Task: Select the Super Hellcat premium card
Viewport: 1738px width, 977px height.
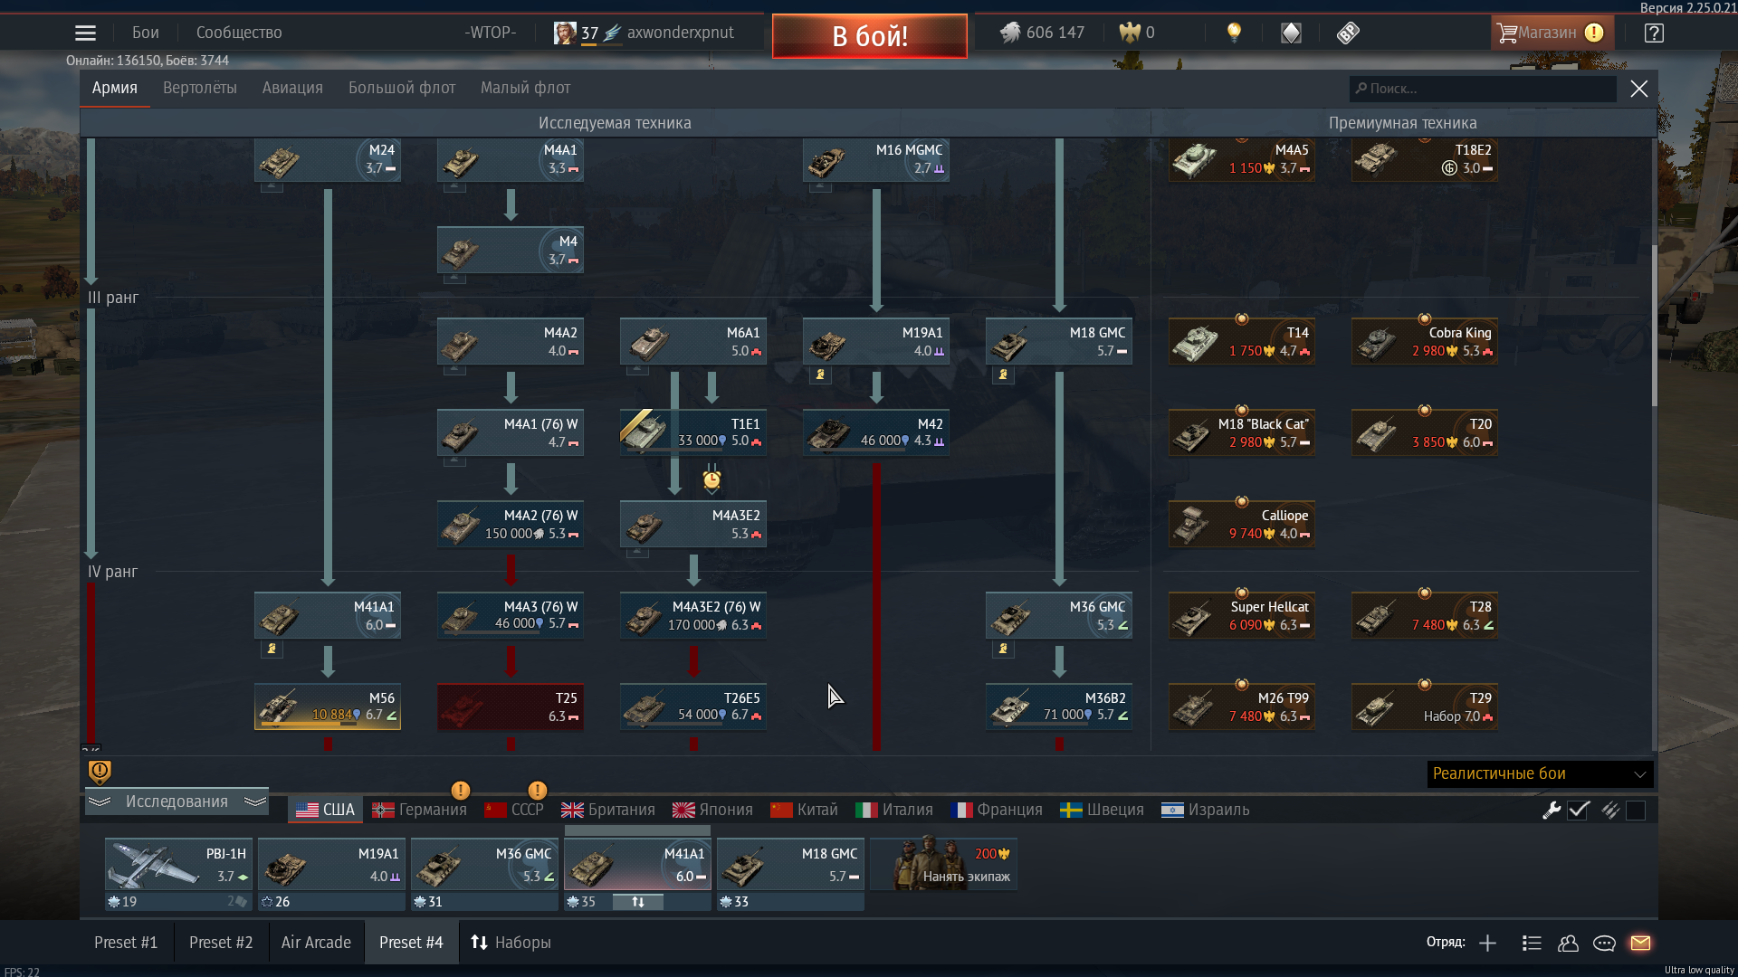Action: 1242,615
